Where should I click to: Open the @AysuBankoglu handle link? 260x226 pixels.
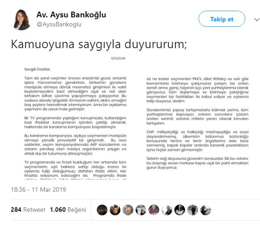click(59, 24)
